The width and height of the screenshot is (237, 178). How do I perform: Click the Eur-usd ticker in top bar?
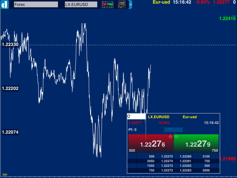pyautogui.click(x=161, y=2)
